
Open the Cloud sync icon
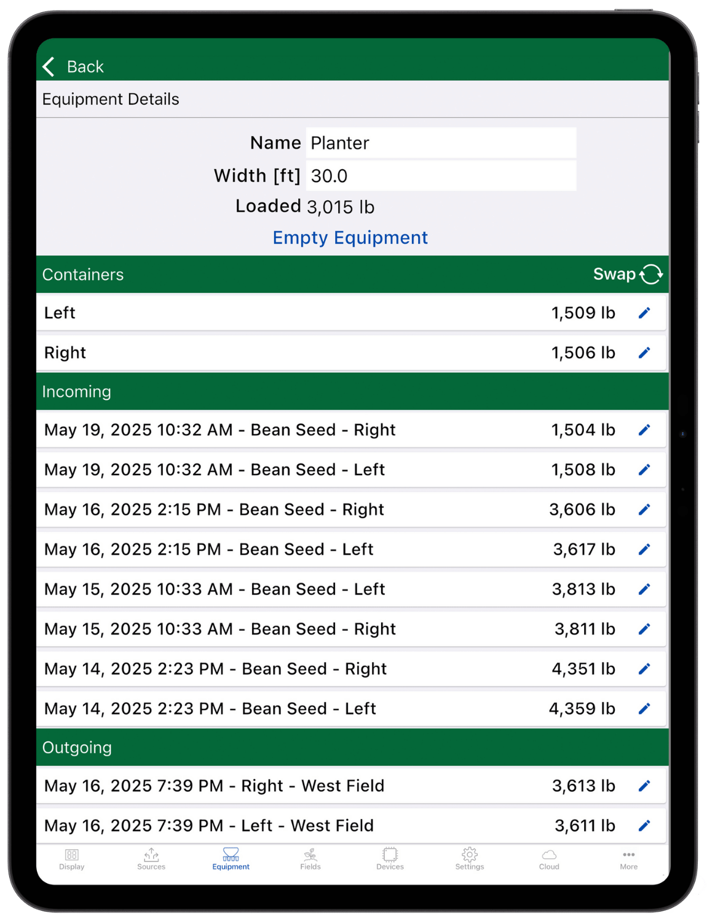point(548,855)
